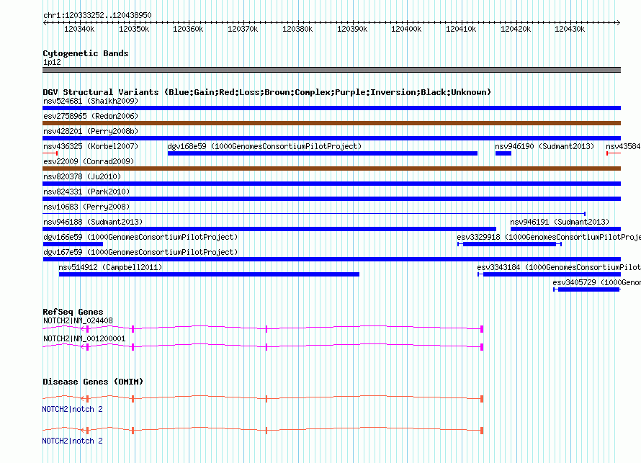This screenshot has height=463, width=641.
Task: Click the gray 1p12 cytogenetic band bar
Action: point(331,70)
